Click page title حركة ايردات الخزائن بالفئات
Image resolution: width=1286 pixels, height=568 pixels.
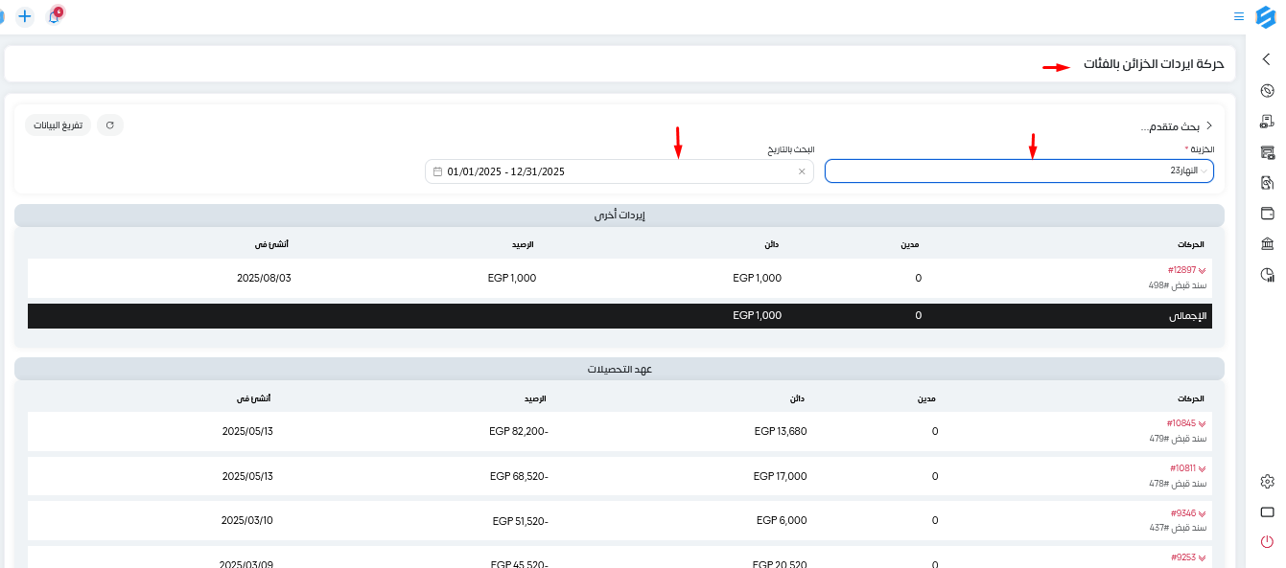click(1154, 64)
